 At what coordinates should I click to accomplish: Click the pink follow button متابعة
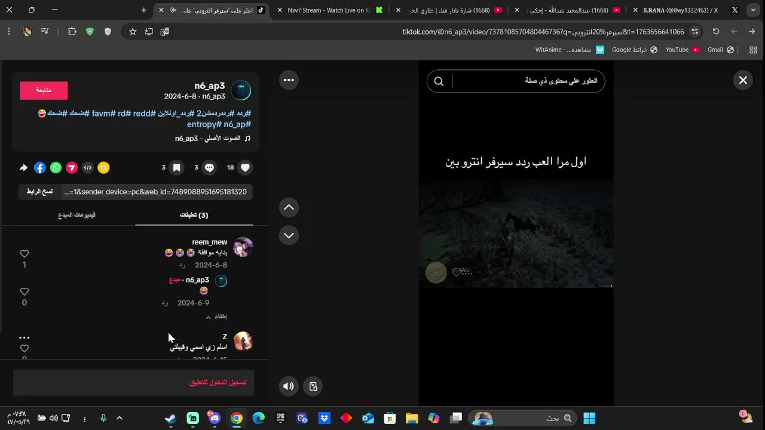click(x=44, y=90)
